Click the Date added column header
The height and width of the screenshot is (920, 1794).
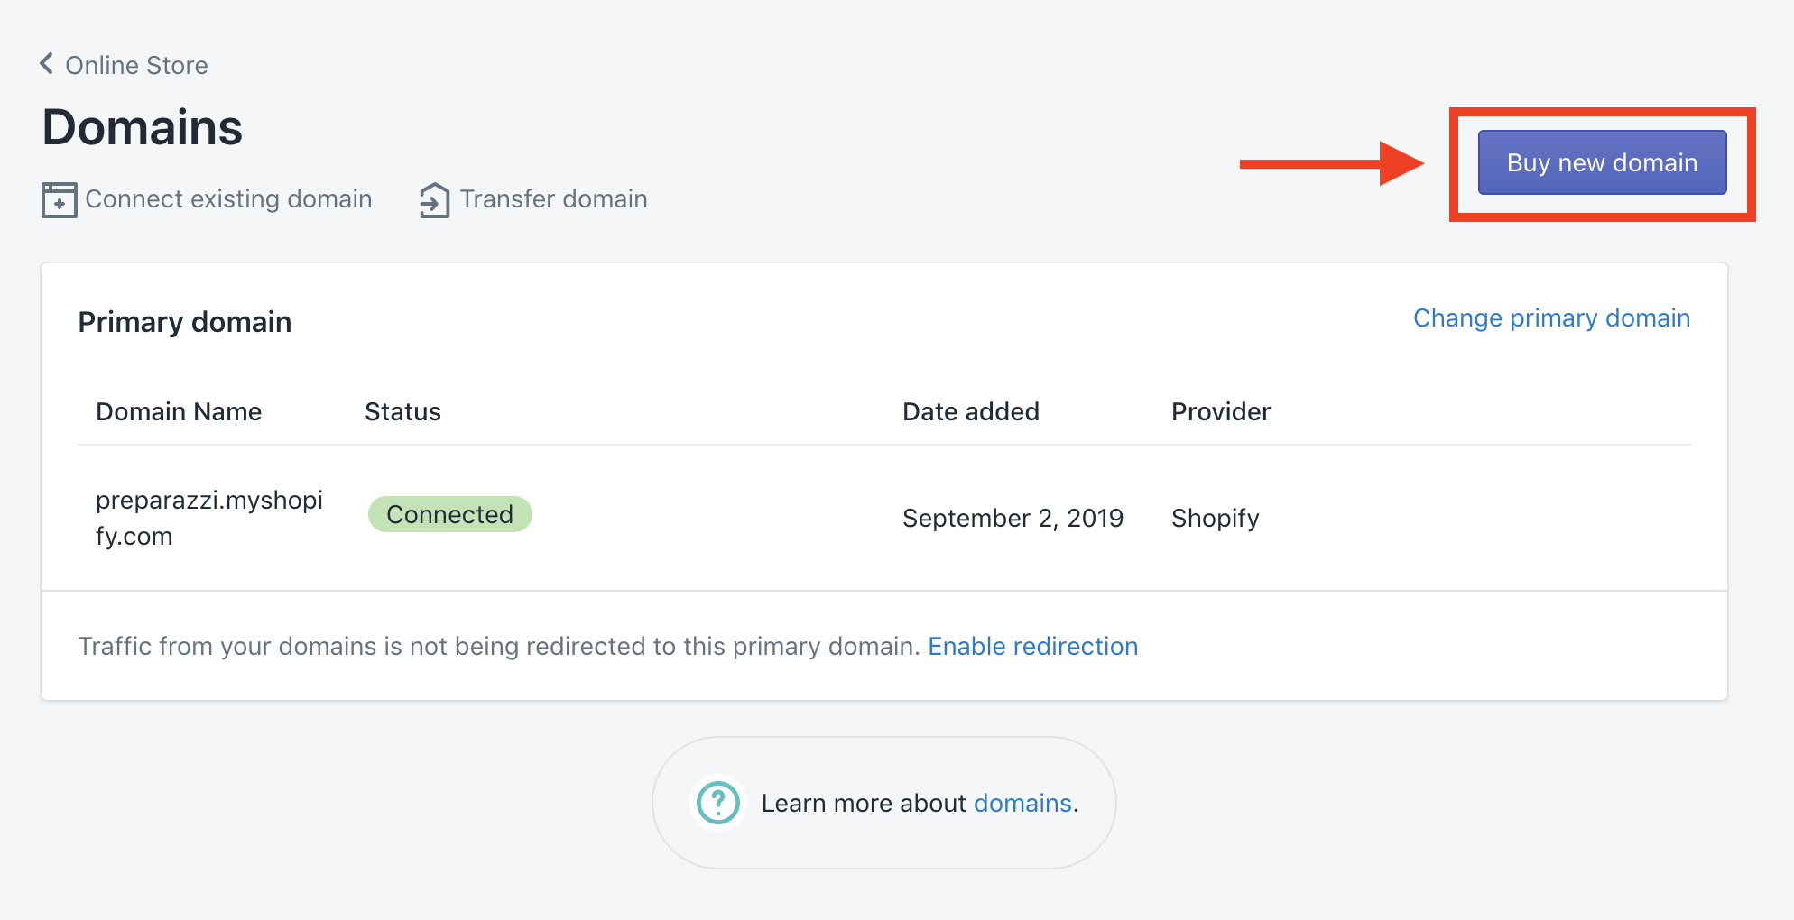coord(971,411)
